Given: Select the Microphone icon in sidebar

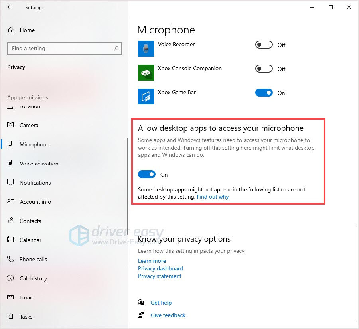Looking at the screenshot, I should click(10, 144).
